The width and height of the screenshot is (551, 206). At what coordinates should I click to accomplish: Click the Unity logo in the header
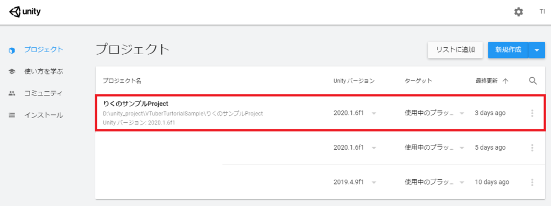tap(25, 12)
